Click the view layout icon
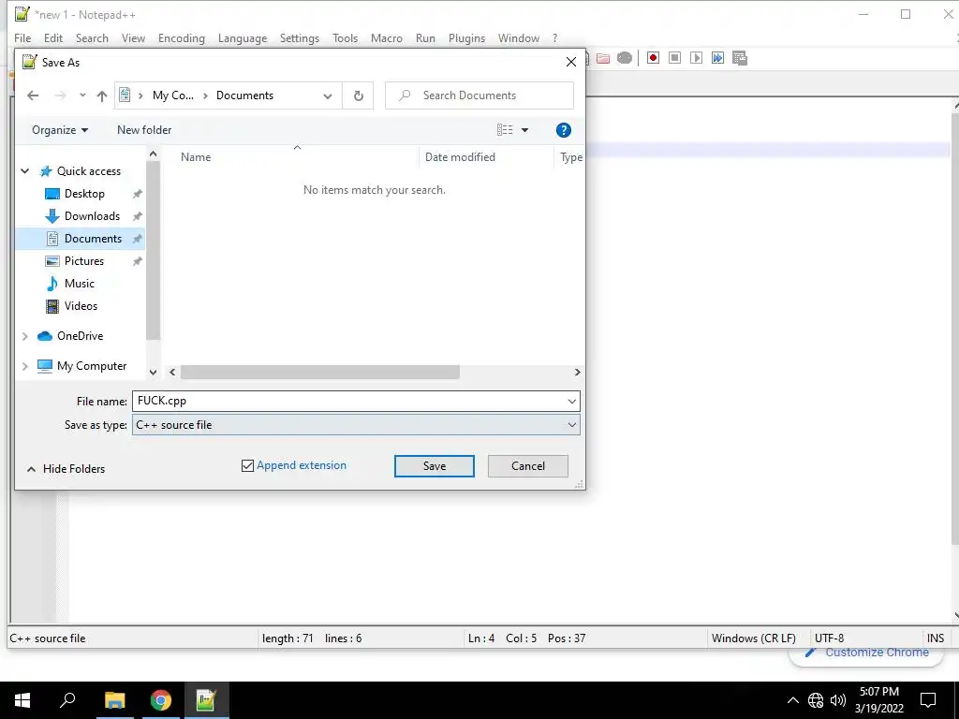The height and width of the screenshot is (719, 959). 505,129
